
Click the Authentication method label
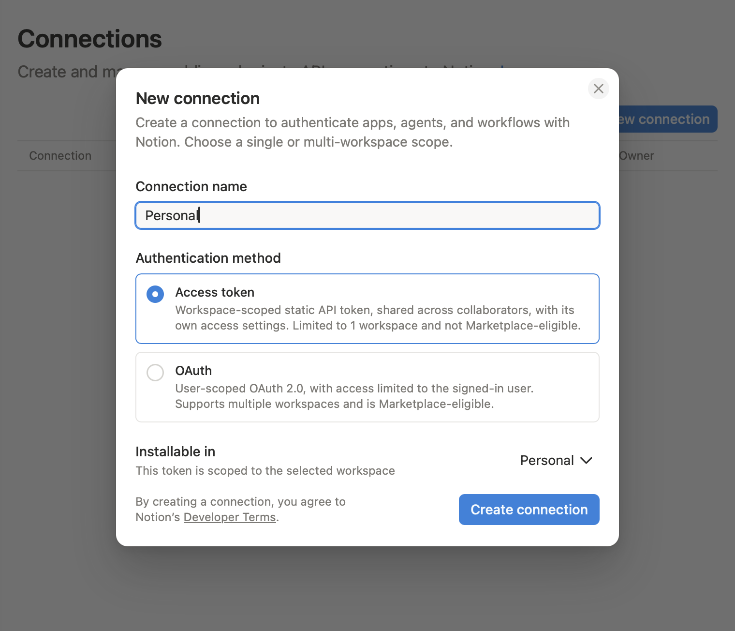[x=208, y=258]
